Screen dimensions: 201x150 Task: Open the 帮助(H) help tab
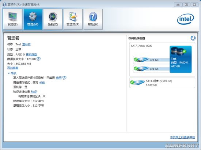pyautogui.click(x=93, y=19)
